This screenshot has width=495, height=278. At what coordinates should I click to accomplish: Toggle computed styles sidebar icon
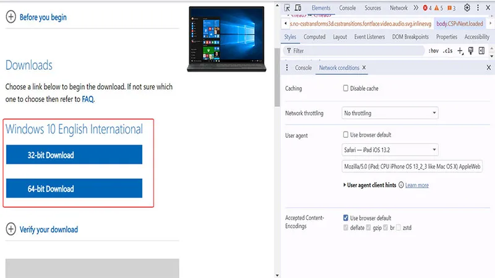coord(481,51)
